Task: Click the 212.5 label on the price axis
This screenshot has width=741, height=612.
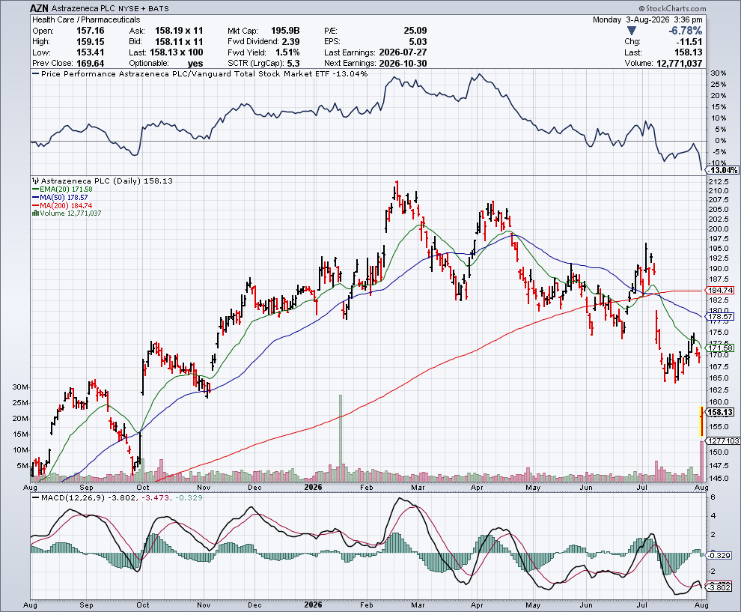Action: click(x=718, y=182)
